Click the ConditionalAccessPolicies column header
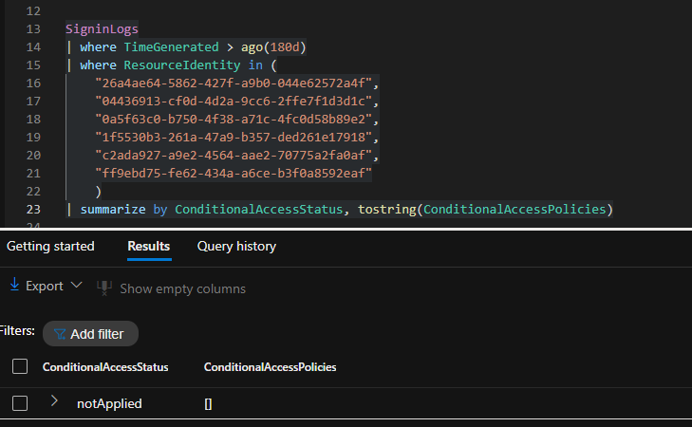The width and height of the screenshot is (692, 427). point(270,367)
